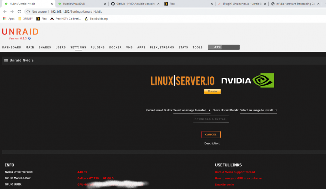This screenshot has height=190, width=326.
Task: Click the NVIDIA logo
Action: coord(248,80)
